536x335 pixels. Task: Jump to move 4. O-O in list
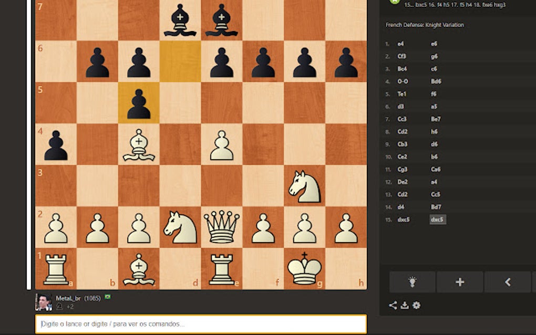[x=403, y=81]
